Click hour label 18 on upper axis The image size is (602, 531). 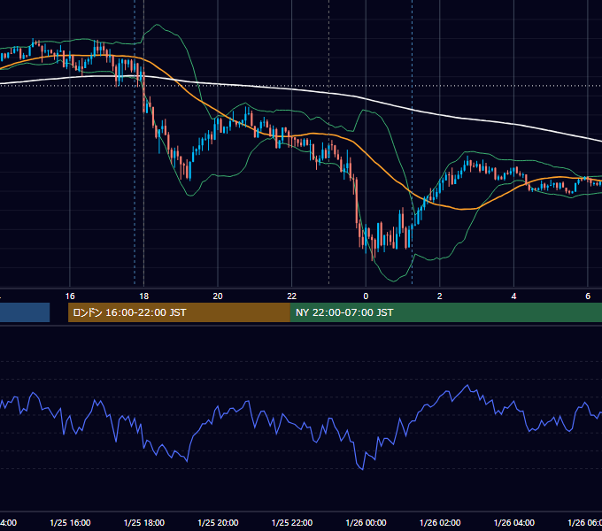point(144,296)
